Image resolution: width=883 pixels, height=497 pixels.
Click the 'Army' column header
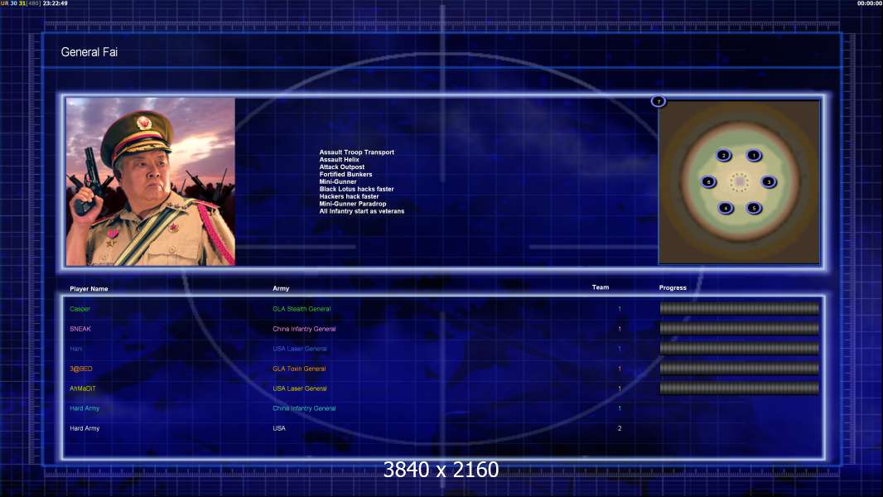[281, 288]
